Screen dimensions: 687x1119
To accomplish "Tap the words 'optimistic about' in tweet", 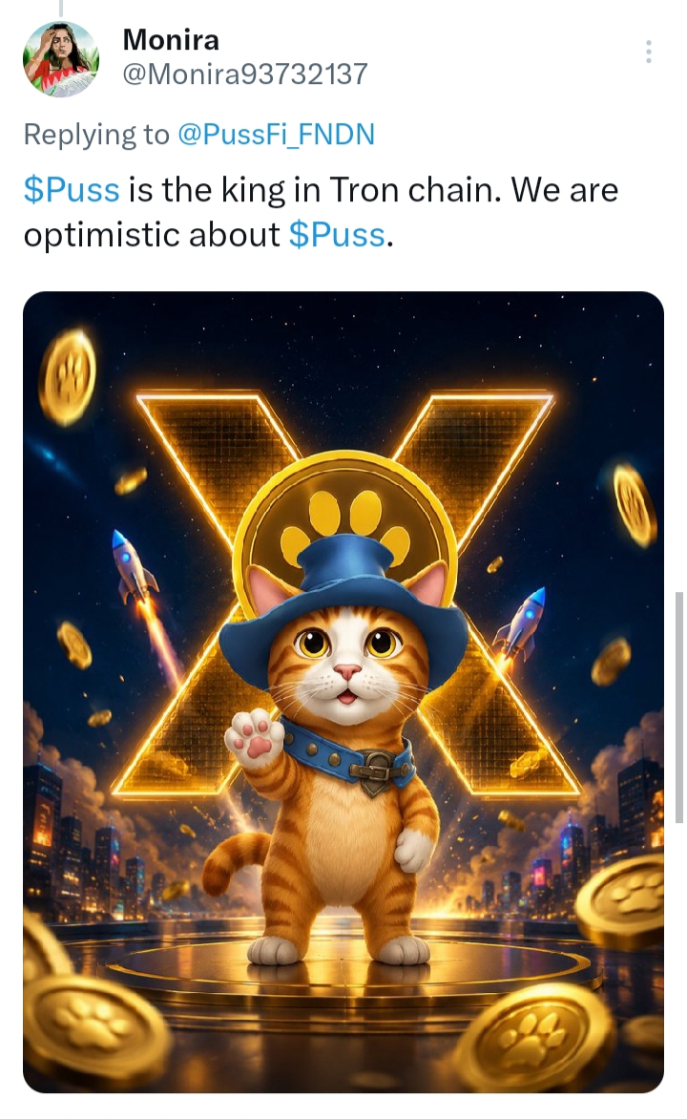I will pos(152,235).
